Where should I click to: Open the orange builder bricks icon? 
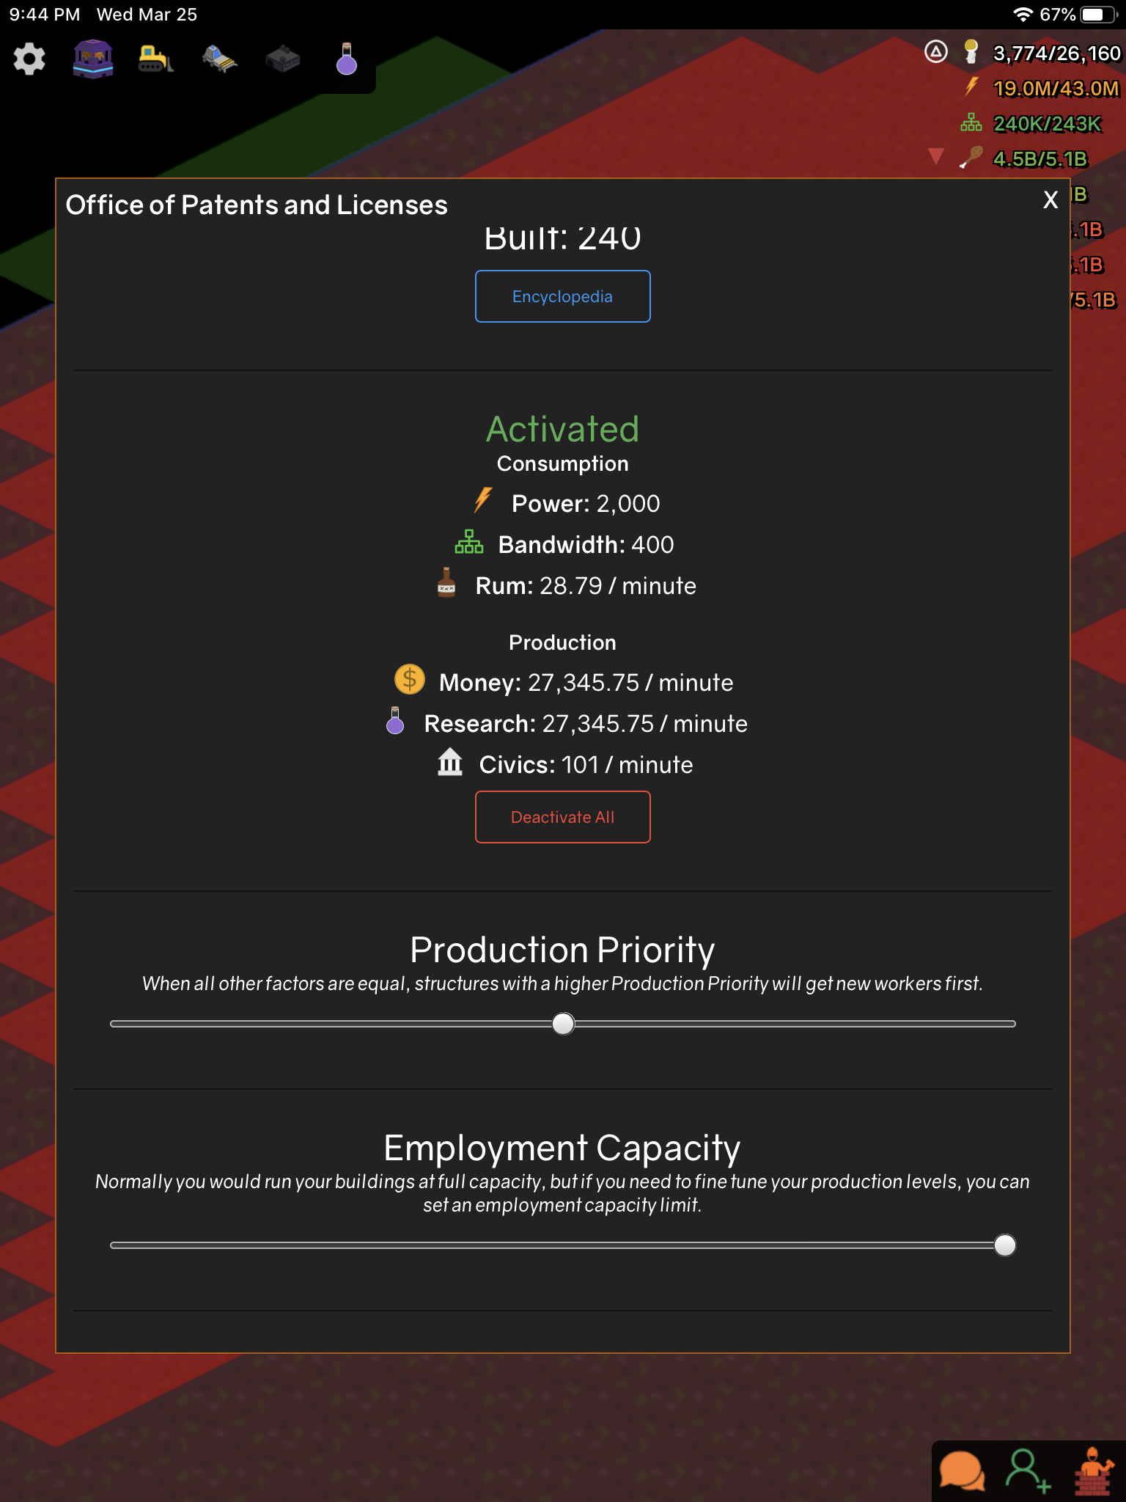[1093, 1471]
